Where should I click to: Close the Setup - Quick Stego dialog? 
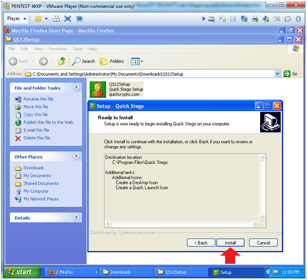pyautogui.click(x=277, y=106)
